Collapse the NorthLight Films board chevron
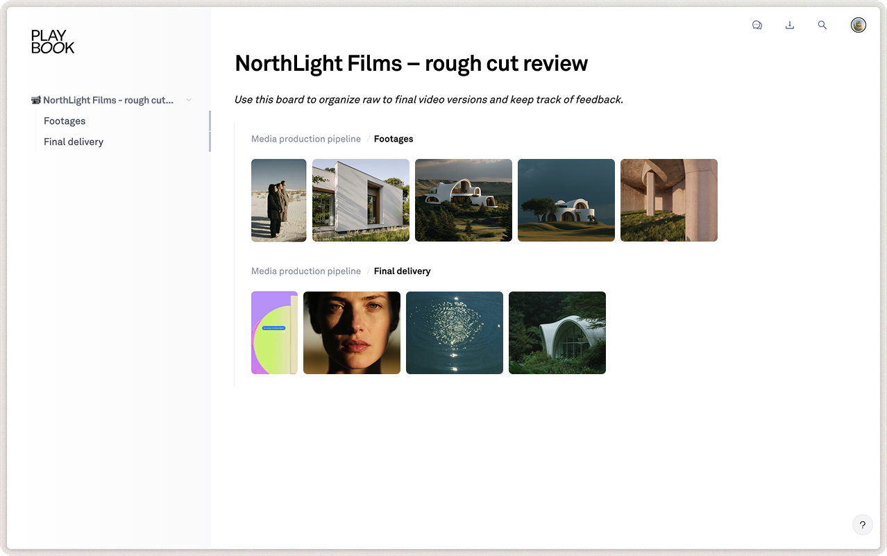The image size is (887, 556). [189, 100]
